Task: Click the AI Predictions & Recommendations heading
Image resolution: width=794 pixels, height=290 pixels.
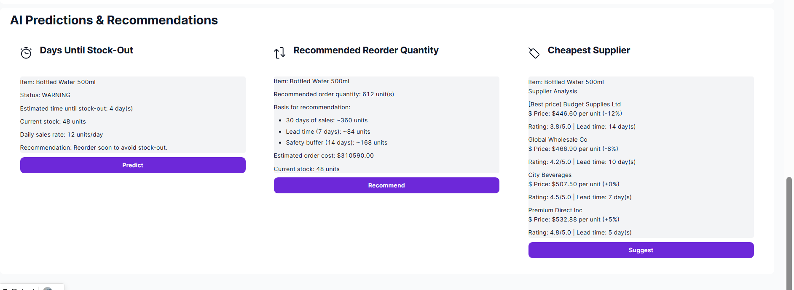Action: [114, 20]
